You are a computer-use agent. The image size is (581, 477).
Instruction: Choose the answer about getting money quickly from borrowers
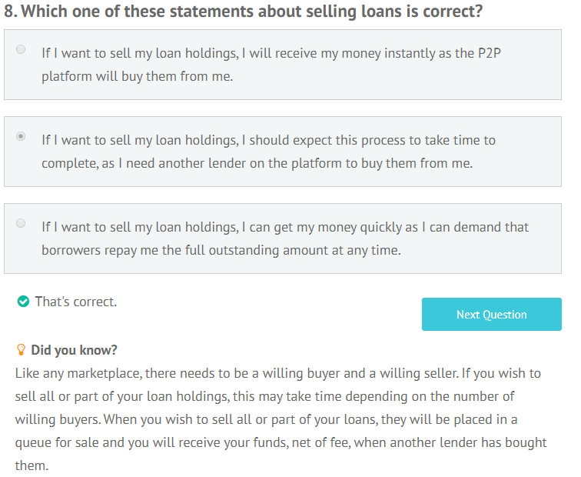click(x=283, y=239)
